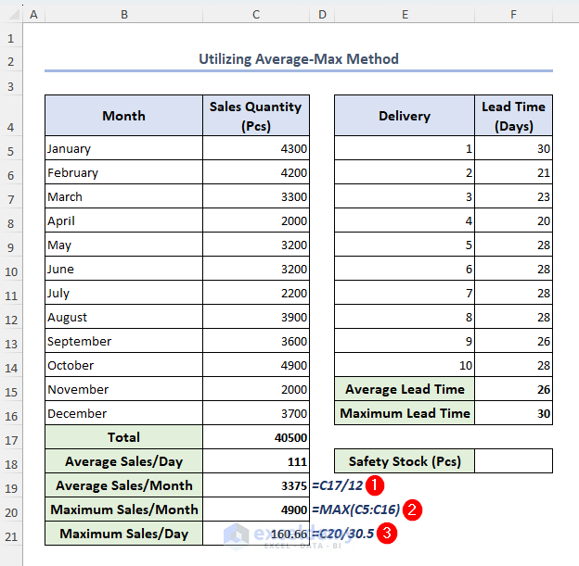
Task: Select column C header
Action: click(x=255, y=15)
